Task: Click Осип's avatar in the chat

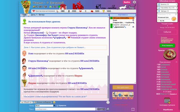Action: 24,53
